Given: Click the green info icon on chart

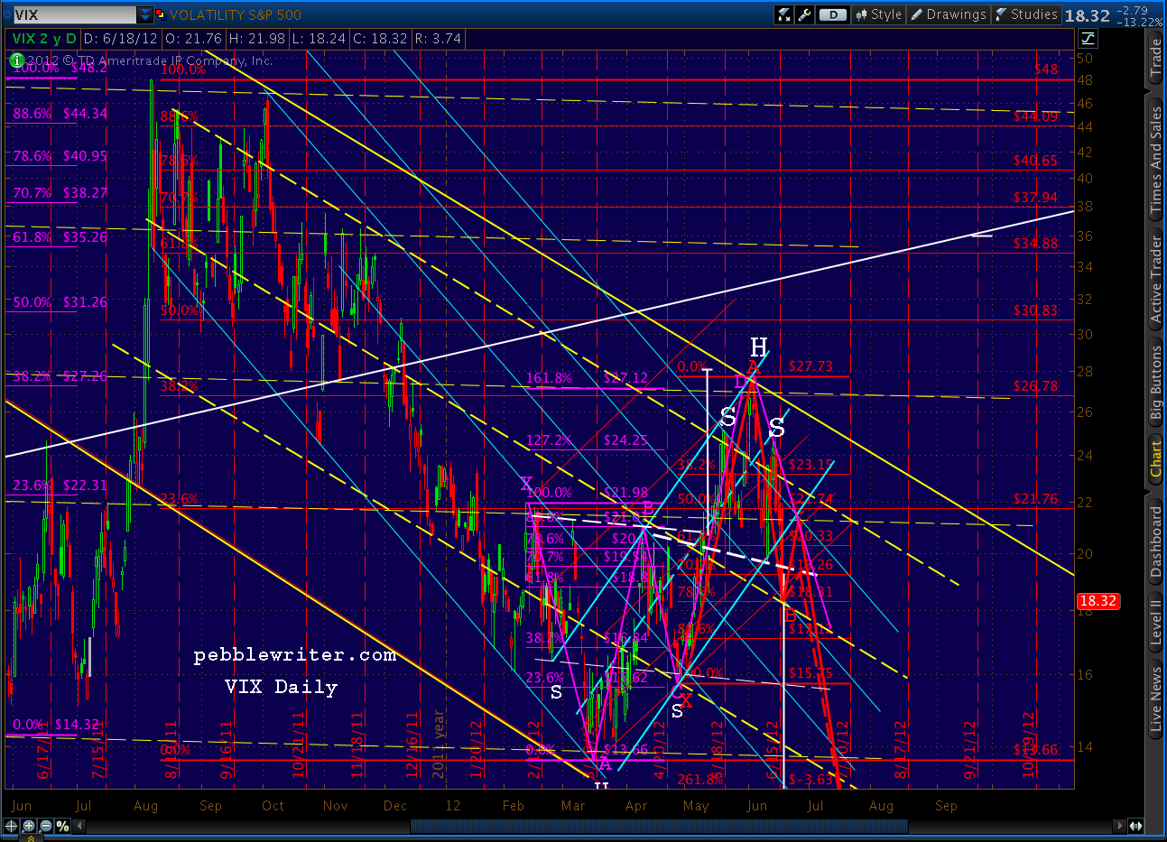Looking at the screenshot, I should (x=17, y=60).
